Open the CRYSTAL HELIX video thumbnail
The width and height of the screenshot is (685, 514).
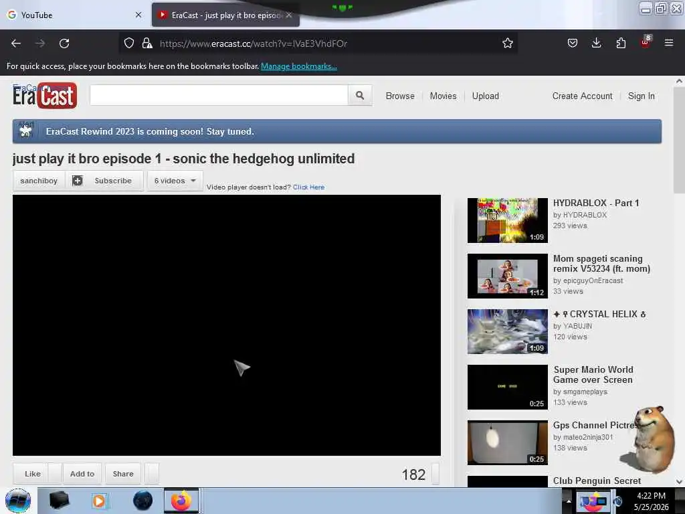click(x=507, y=331)
